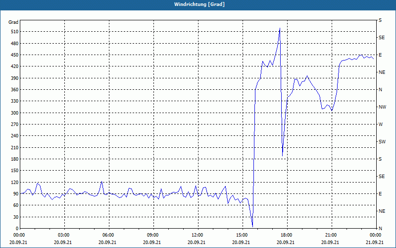
Task: Click the 330 degree axis label
Action: (x=14, y=101)
